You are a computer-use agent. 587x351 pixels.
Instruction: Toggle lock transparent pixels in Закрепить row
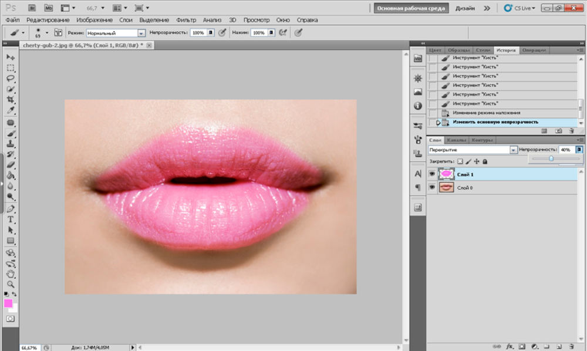460,161
